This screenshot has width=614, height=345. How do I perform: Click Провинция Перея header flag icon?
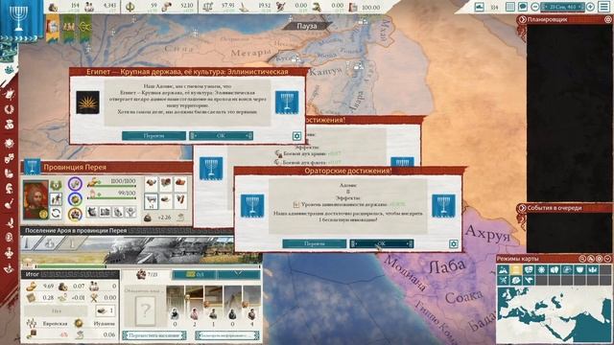click(32, 167)
